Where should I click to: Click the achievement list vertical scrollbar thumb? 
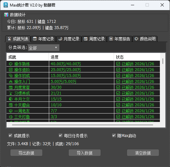[163, 61]
